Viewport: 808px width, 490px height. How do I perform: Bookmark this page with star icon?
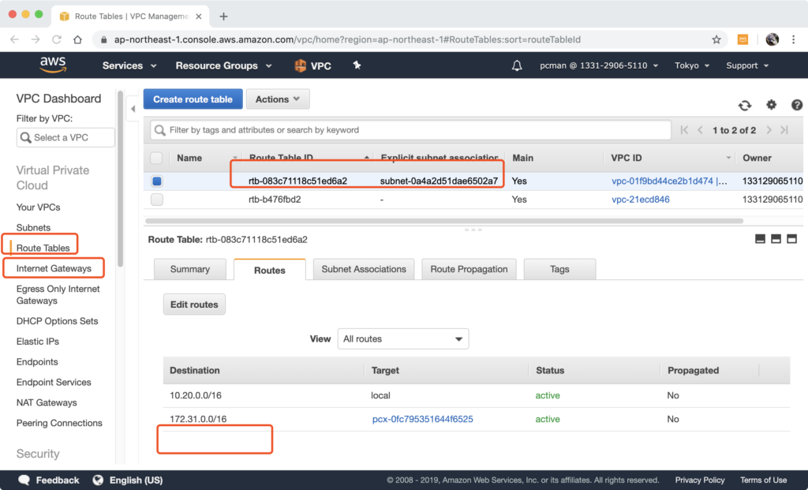click(x=716, y=39)
